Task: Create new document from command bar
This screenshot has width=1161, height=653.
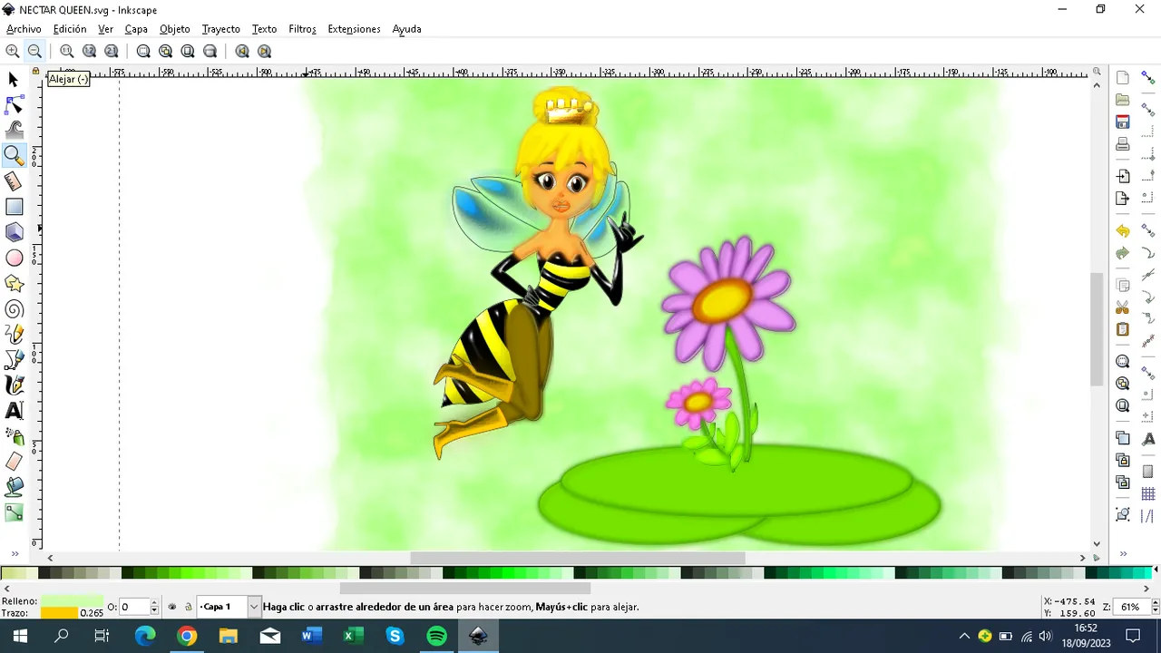Action: pyautogui.click(x=1123, y=78)
